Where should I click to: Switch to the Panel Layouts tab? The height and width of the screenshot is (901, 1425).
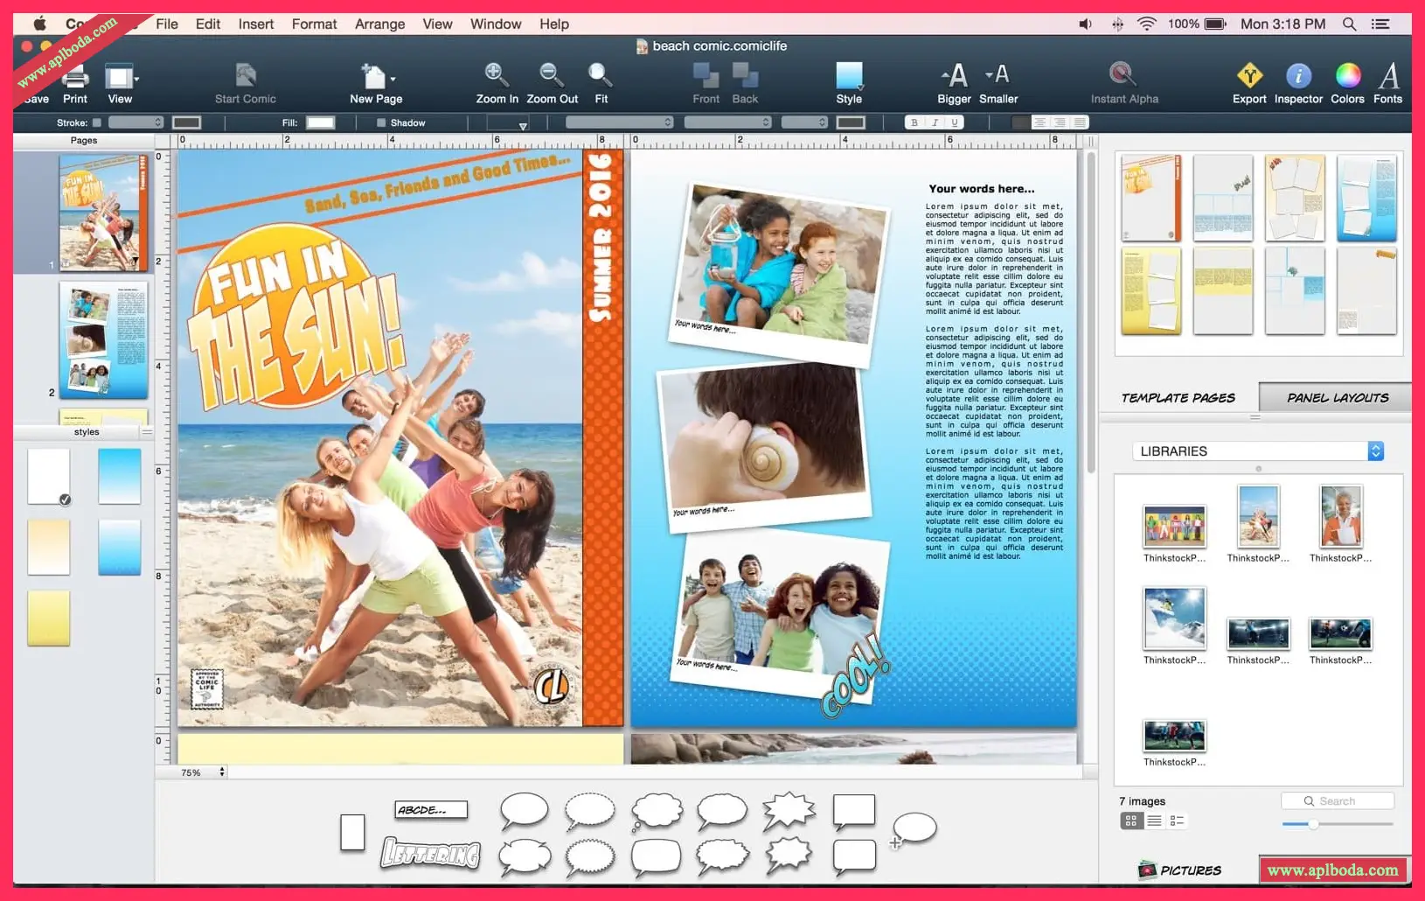[x=1337, y=398]
